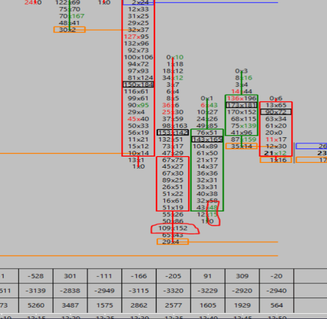Select the 16x61 footprint cell
The image size is (327, 319).
pos(173,201)
